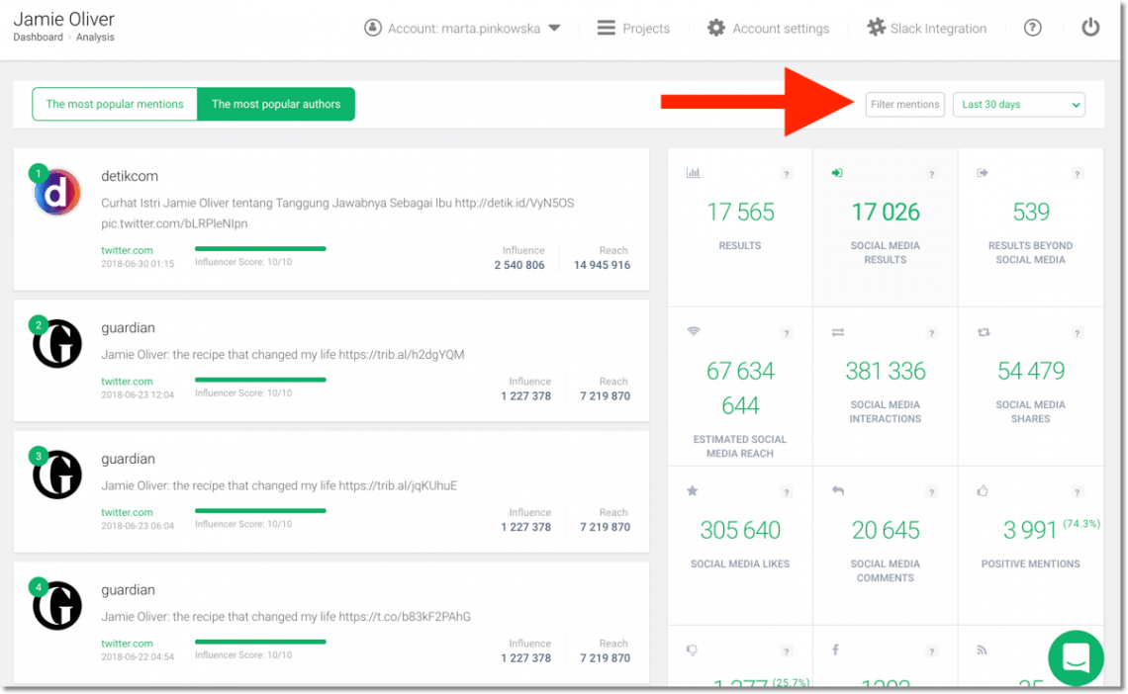Screen dimensions: 1128x694
Task: Click Influencer Score bar dated 2018-06-23 06:04
Action: tap(260, 511)
